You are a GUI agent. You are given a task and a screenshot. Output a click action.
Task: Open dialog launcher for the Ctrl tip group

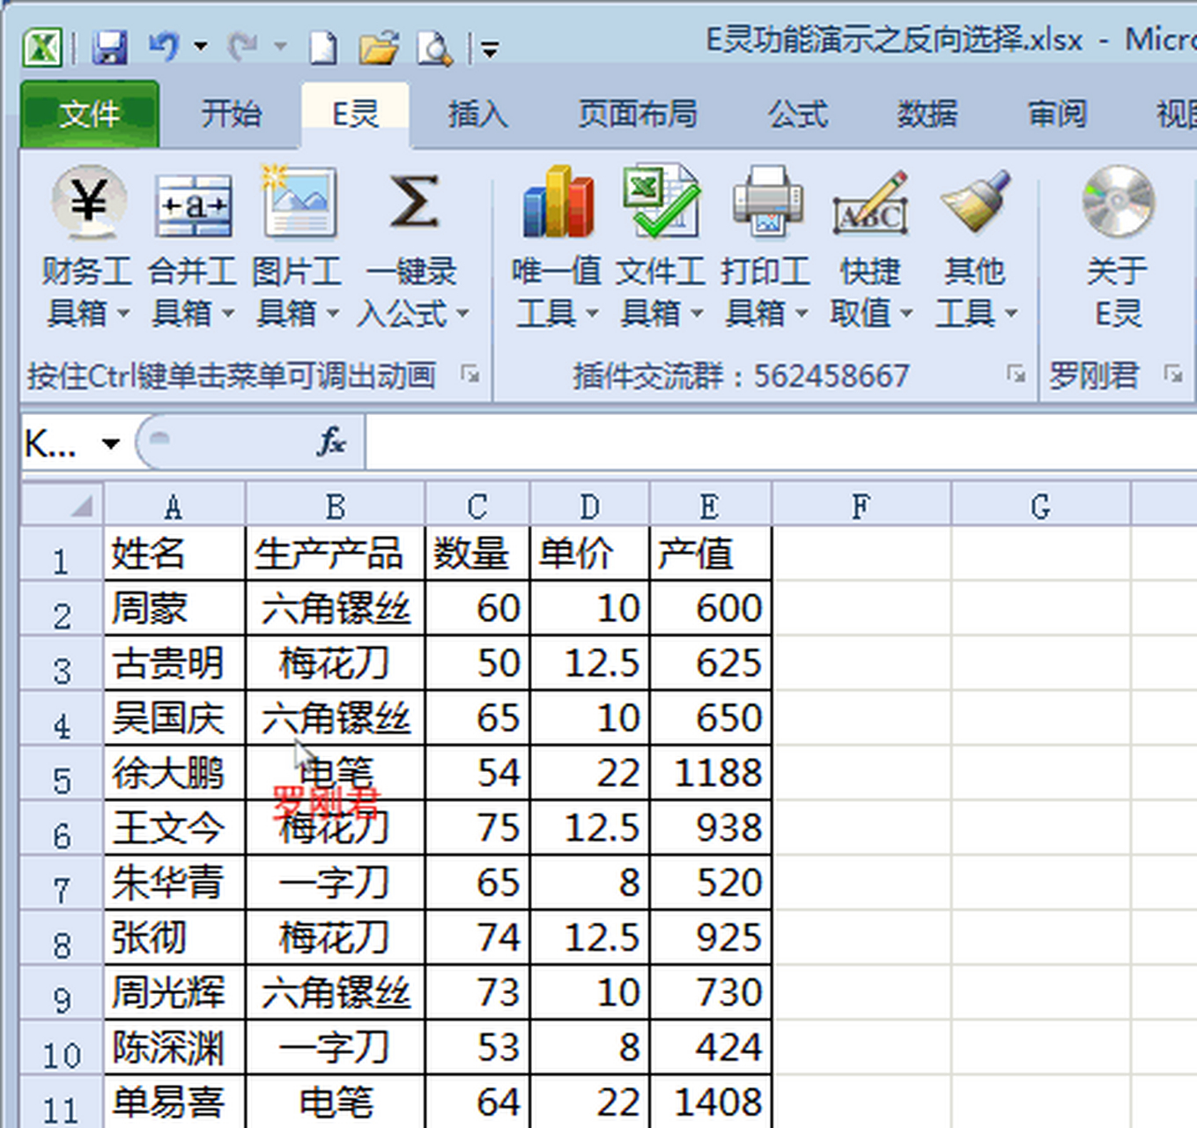point(470,375)
